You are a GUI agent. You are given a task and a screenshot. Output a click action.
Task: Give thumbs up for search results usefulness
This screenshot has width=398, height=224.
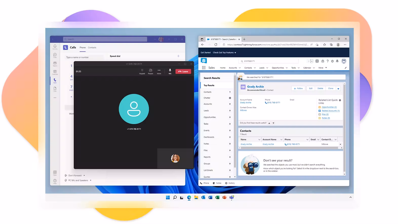click(x=269, y=123)
